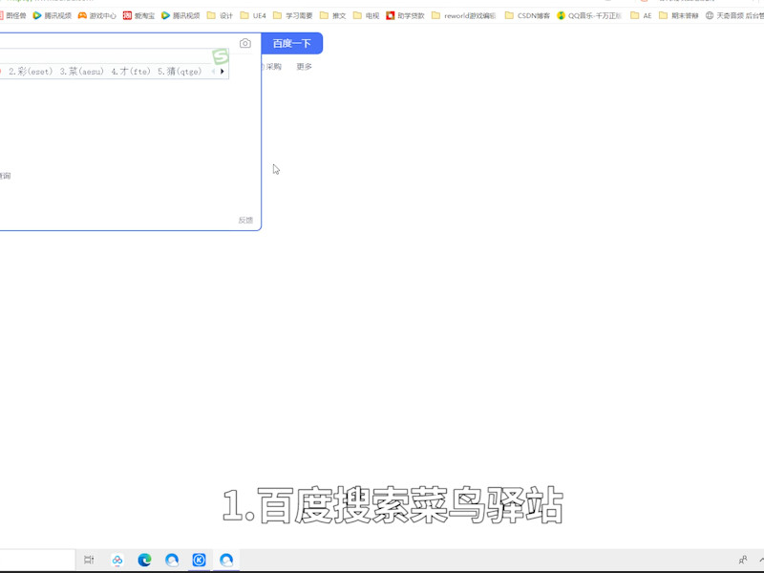Select IME candidate 2.彩(eset)
Viewport: 764px width, 573px height.
click(x=31, y=72)
